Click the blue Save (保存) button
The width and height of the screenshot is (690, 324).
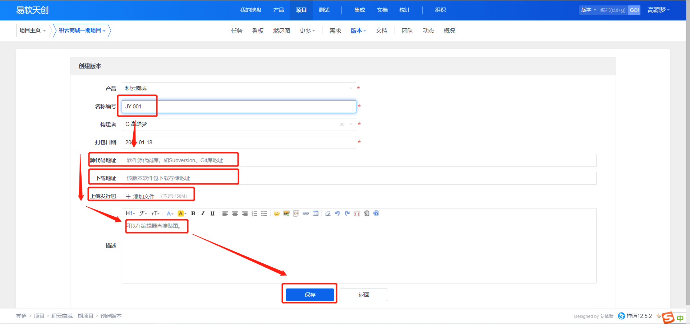[310, 295]
